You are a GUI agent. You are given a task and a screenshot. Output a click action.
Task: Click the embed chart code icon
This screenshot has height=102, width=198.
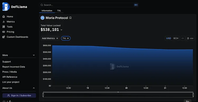coord(183,38)
